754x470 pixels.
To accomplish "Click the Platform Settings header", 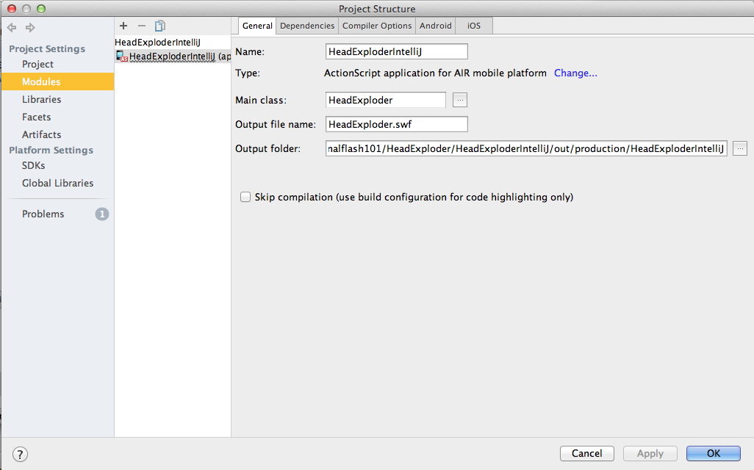I will pos(51,151).
